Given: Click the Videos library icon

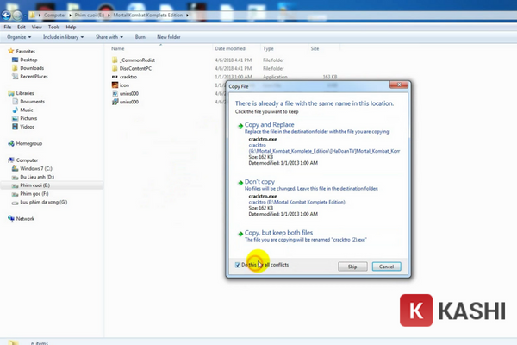Looking at the screenshot, I should pyautogui.click(x=15, y=127).
